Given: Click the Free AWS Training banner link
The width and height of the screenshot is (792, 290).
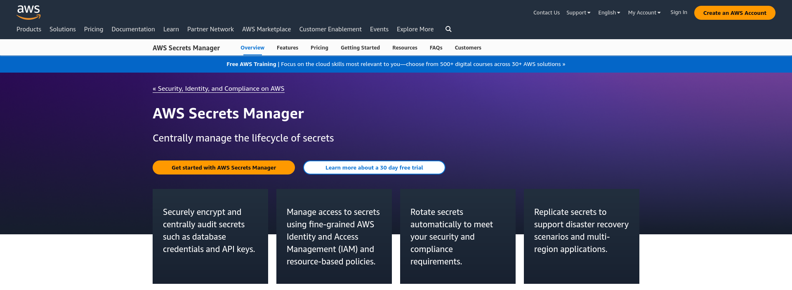Looking at the screenshot, I should click(396, 64).
